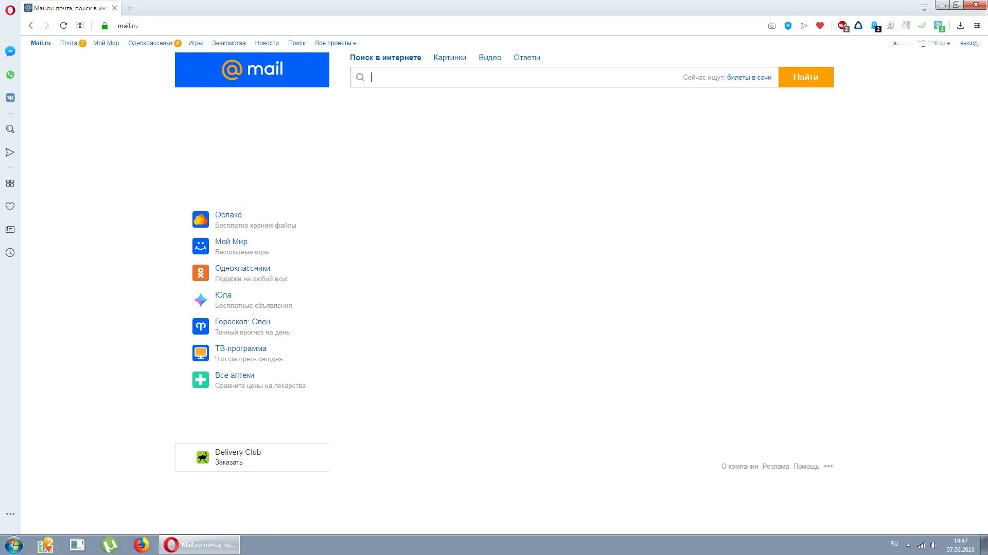
Task: Click the Одноклассники orange icon
Action: (x=201, y=273)
